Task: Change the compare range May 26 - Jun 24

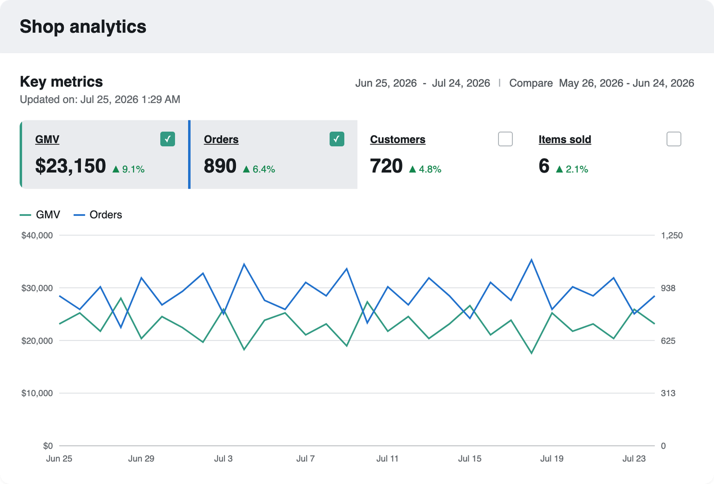Action: [x=627, y=83]
